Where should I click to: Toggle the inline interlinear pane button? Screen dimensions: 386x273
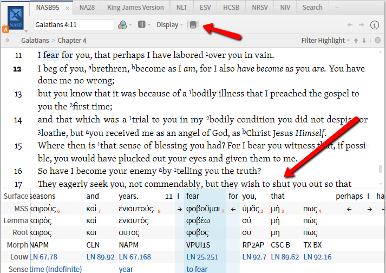pos(193,24)
